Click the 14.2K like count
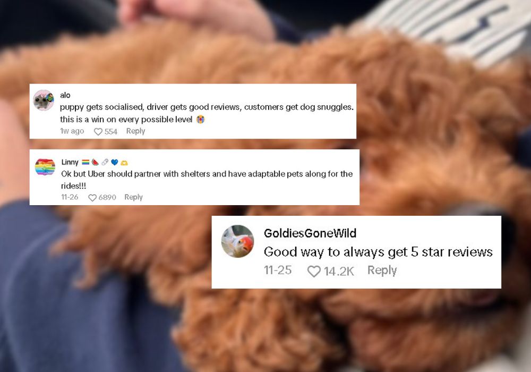Viewport: 531px width, 372px height. click(339, 271)
